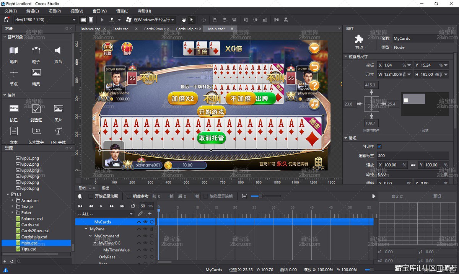Jump to last animation frame
Screen dimensions: 459x274
(x=122, y=206)
